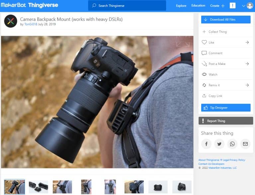The height and width of the screenshot is (195, 255).
Task: Open the notifications exclamation icon
Action: click(232, 6)
